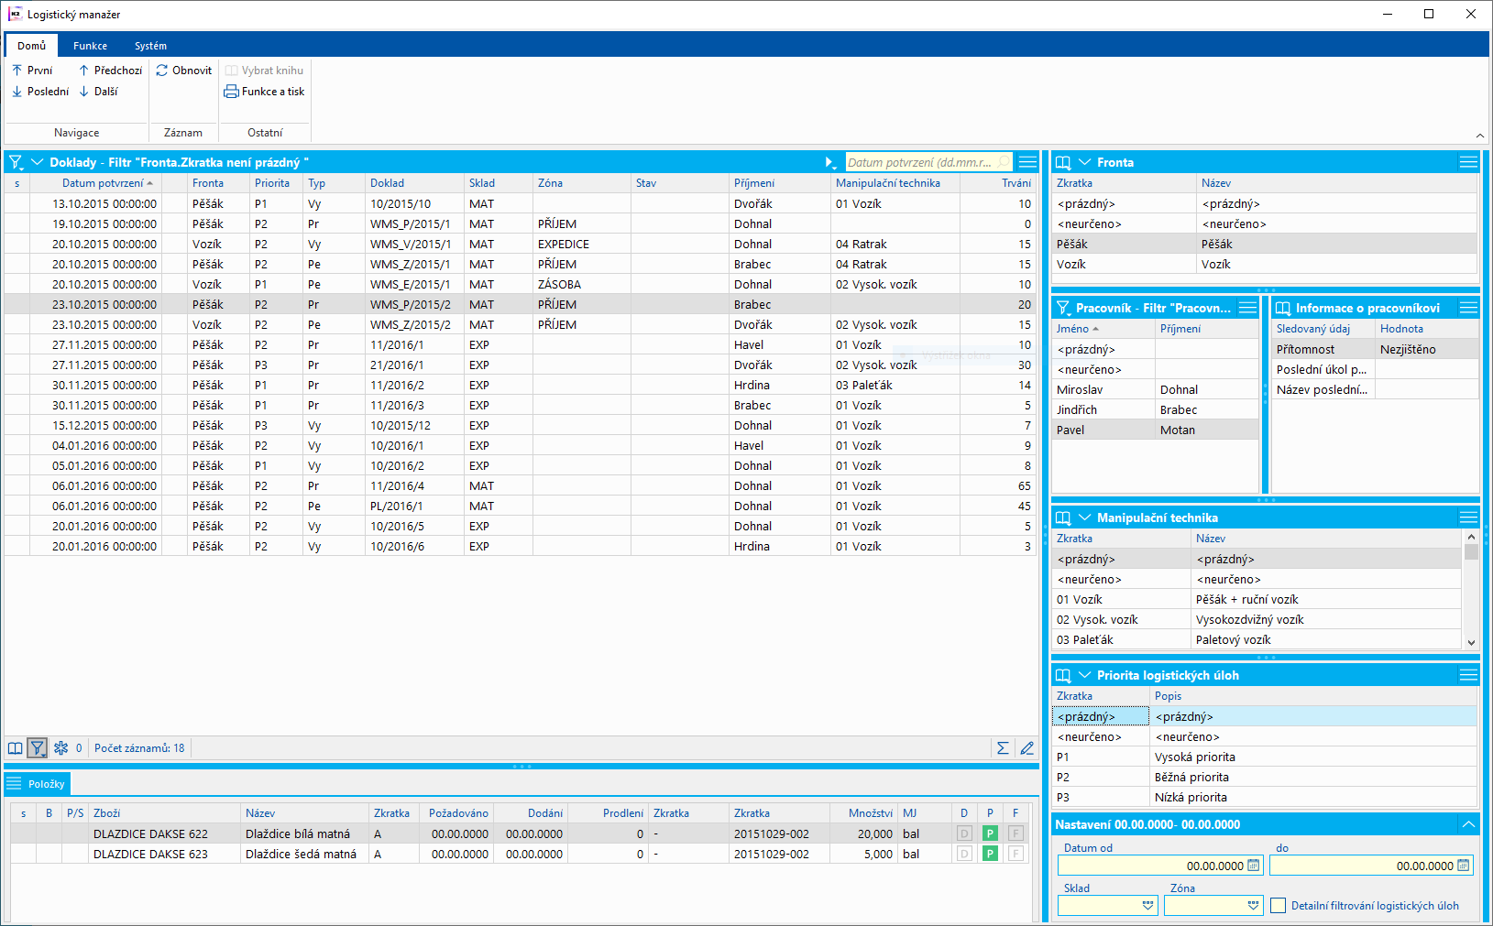This screenshot has height=926, width=1493.
Task: Click the snowflake icon in Doklady status bar
Action: click(x=61, y=748)
